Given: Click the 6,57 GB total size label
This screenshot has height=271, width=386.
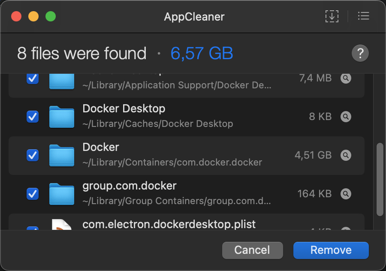Looking at the screenshot, I should [202, 53].
